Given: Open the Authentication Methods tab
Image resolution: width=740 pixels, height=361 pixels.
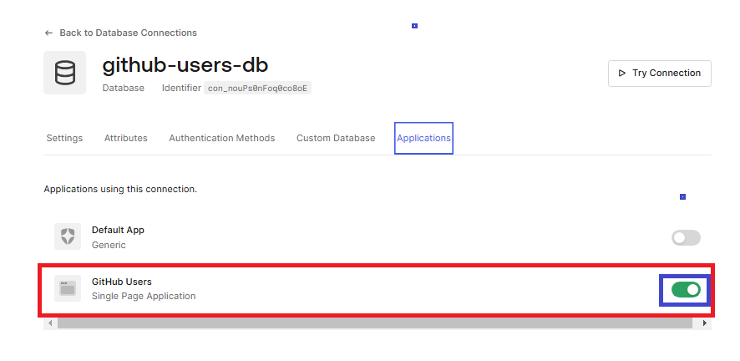Looking at the screenshot, I should (x=222, y=138).
